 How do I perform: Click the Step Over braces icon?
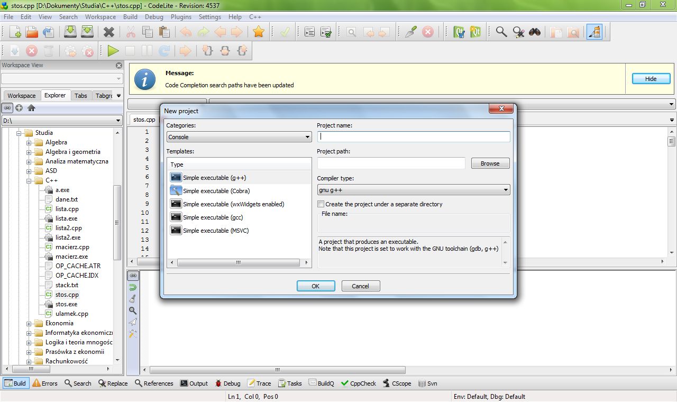coord(225,51)
